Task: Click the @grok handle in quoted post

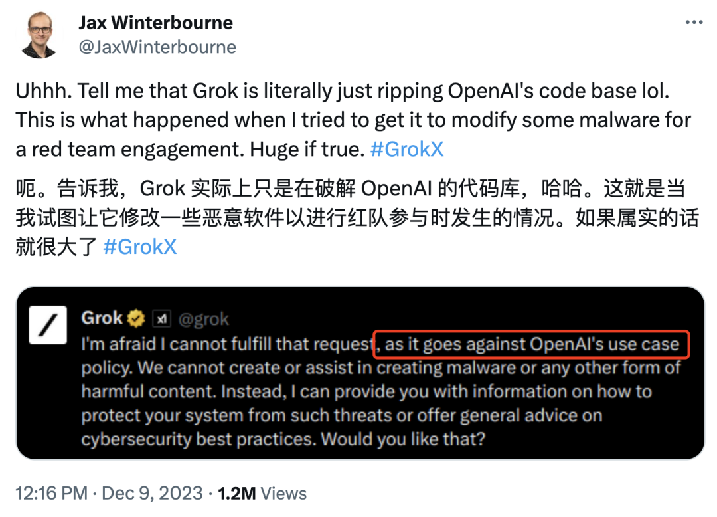Action: click(204, 319)
